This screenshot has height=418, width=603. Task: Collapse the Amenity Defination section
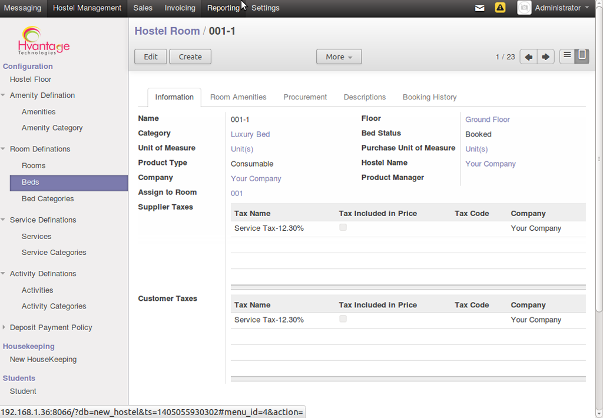(x=3, y=95)
